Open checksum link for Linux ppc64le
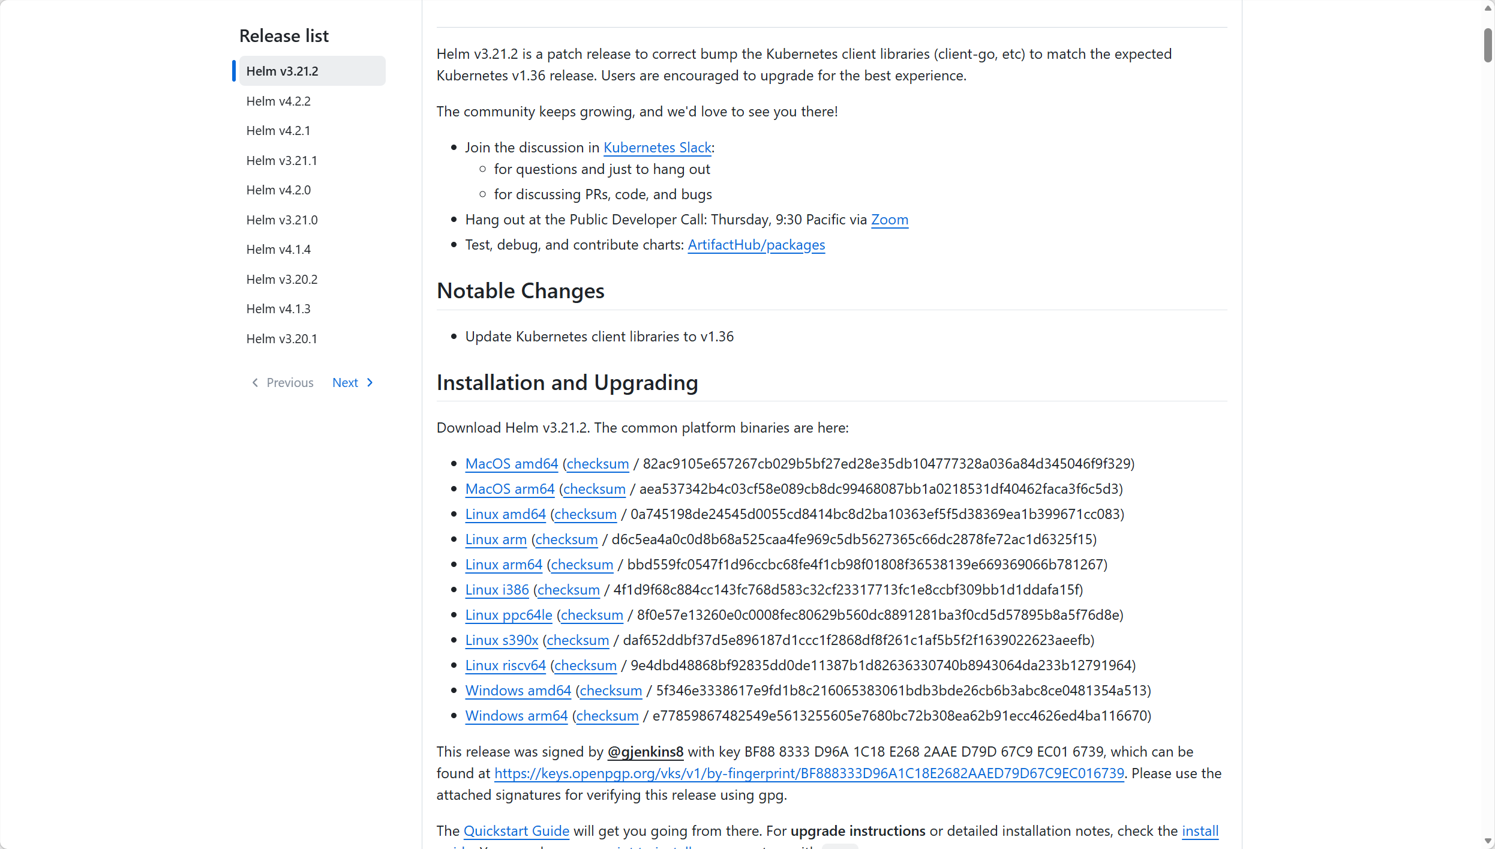Viewport: 1495px width, 849px height. click(x=592, y=614)
